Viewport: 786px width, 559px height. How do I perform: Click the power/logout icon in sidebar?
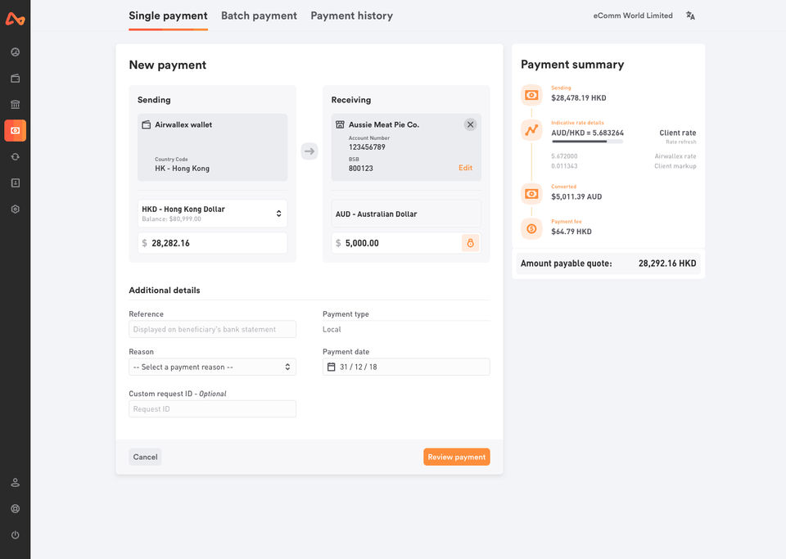click(15, 534)
